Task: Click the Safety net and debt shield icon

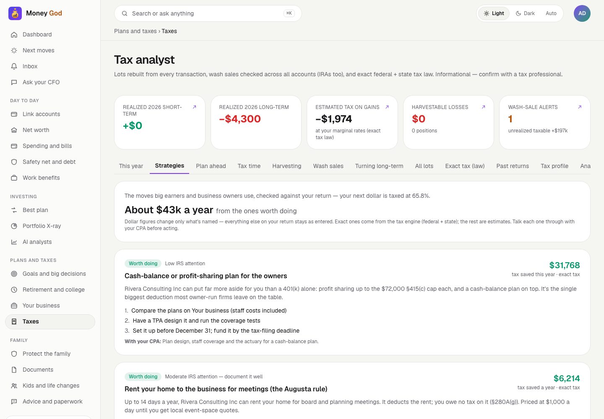Action: (x=14, y=162)
